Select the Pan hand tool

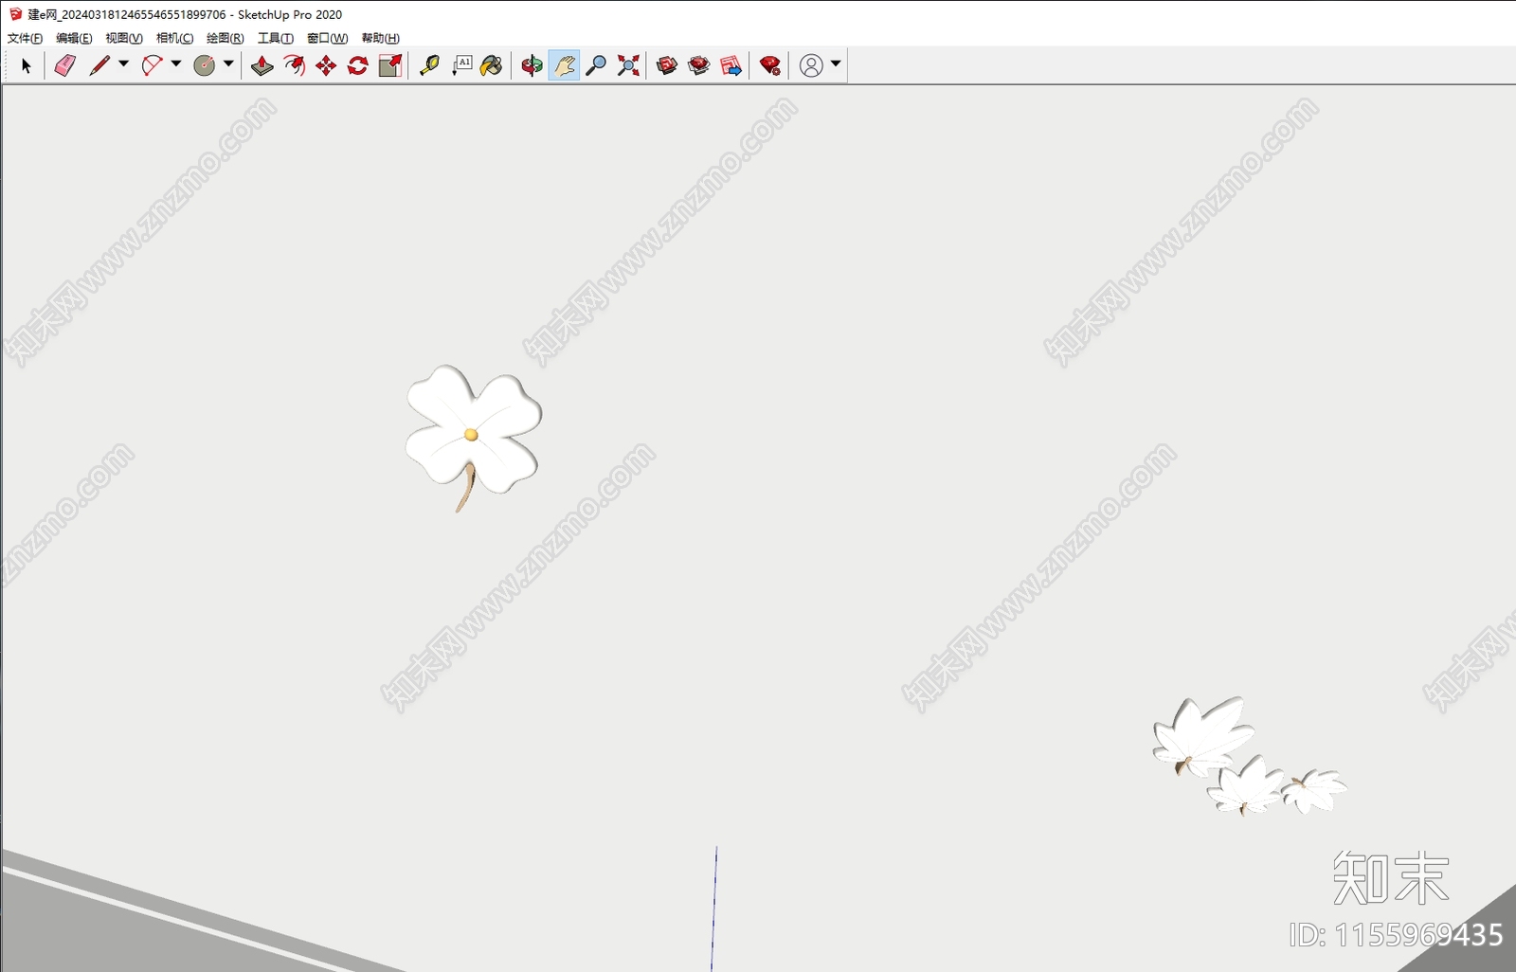[564, 65]
